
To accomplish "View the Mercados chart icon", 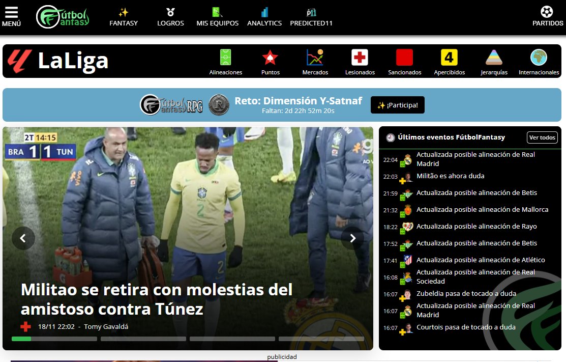I will coord(315,60).
